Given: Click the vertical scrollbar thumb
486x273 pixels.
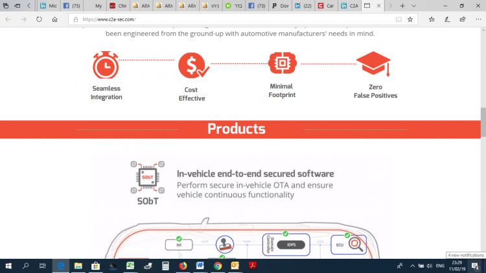Looking at the screenshot, I should [483, 122].
